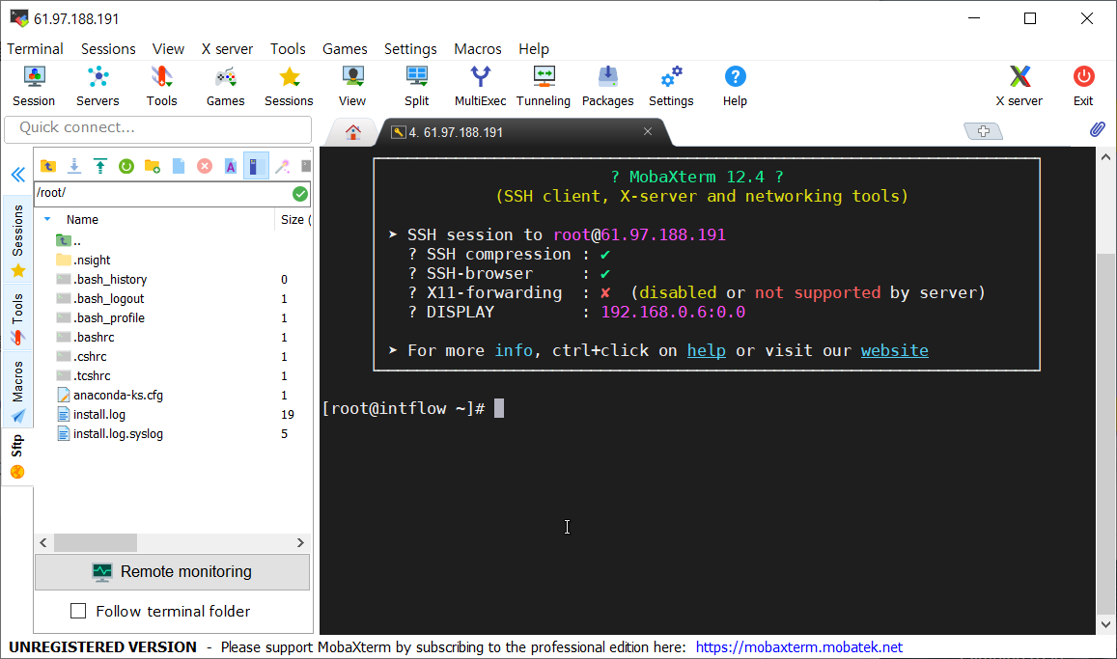1117x659 pixels.
Task: Open a new tab with the plus button
Action: (x=983, y=131)
